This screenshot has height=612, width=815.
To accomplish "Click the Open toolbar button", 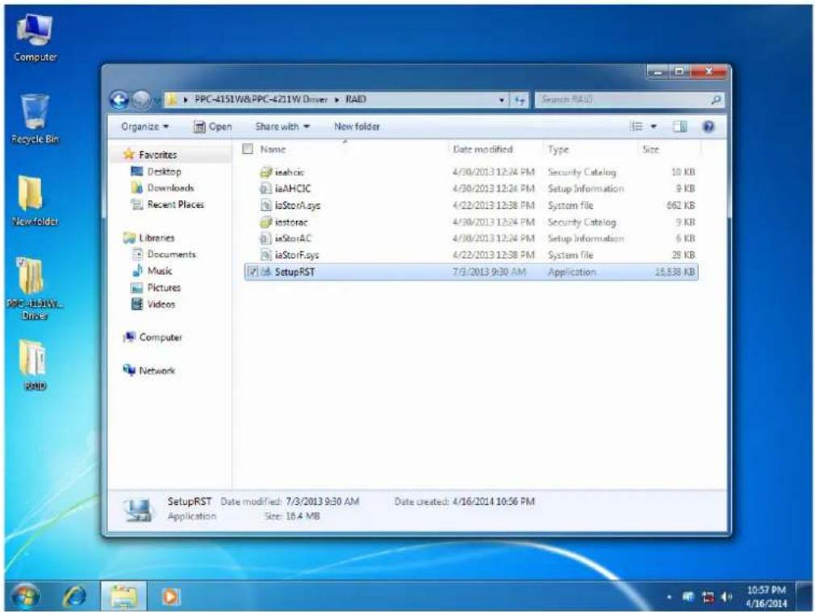I will click(x=212, y=127).
